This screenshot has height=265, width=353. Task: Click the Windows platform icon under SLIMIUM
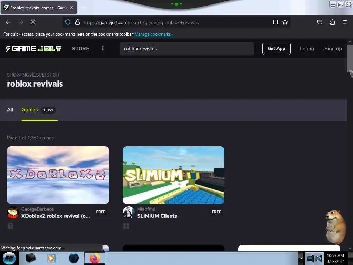126,226
